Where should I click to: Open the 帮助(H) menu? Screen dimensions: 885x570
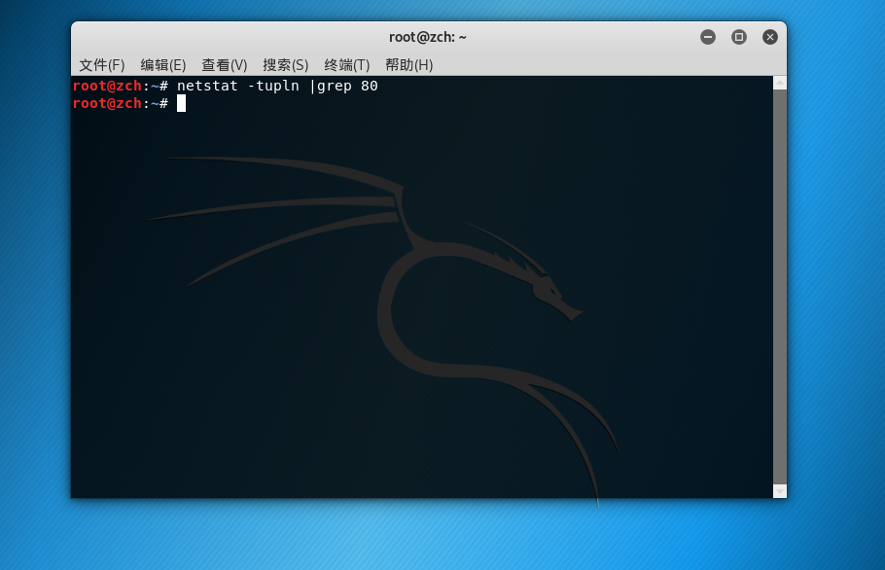tap(408, 65)
